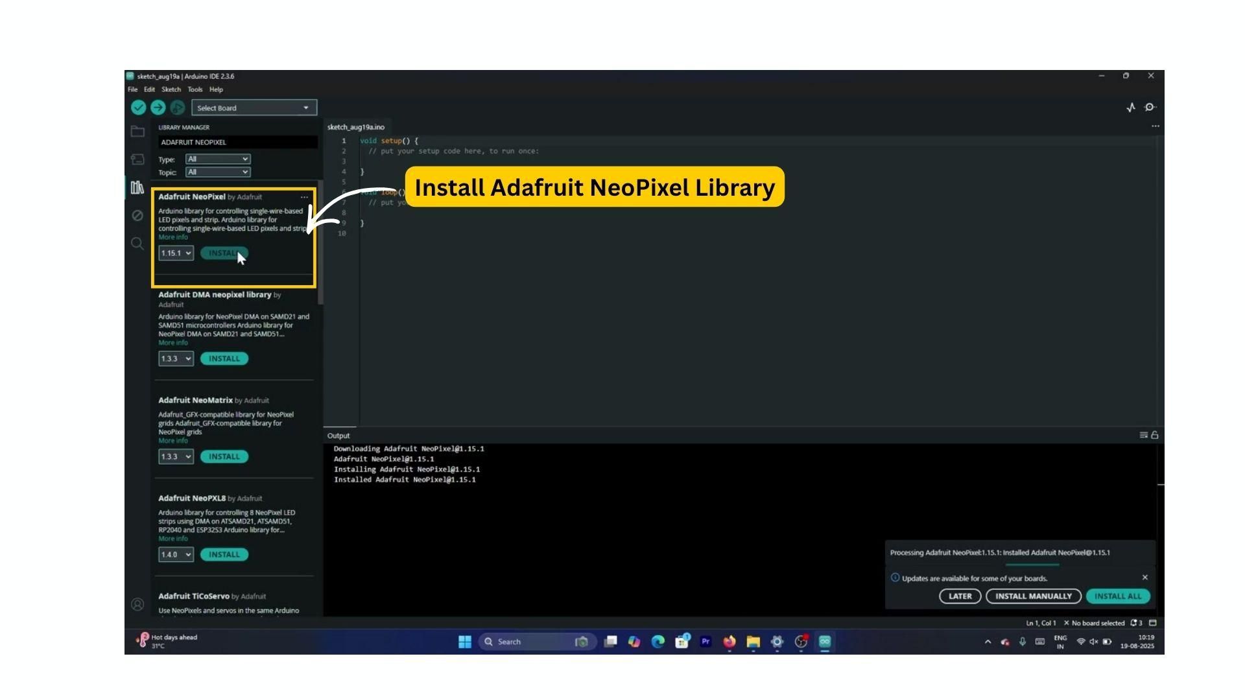This screenshot has height=700, width=1245.
Task: Open the Topic filter dropdown
Action: coord(218,172)
